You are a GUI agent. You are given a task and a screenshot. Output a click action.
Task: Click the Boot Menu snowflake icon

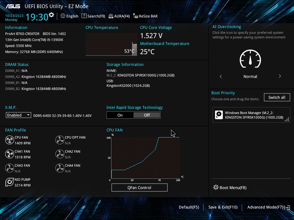pyautogui.click(x=216, y=187)
